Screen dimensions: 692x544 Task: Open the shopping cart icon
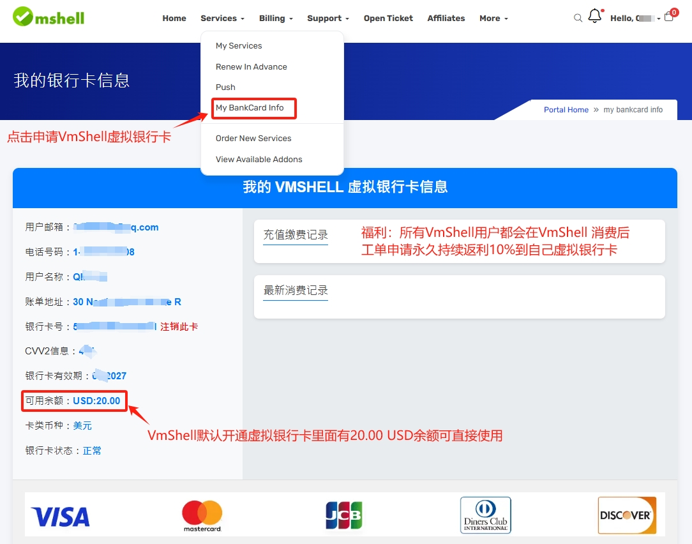point(669,17)
